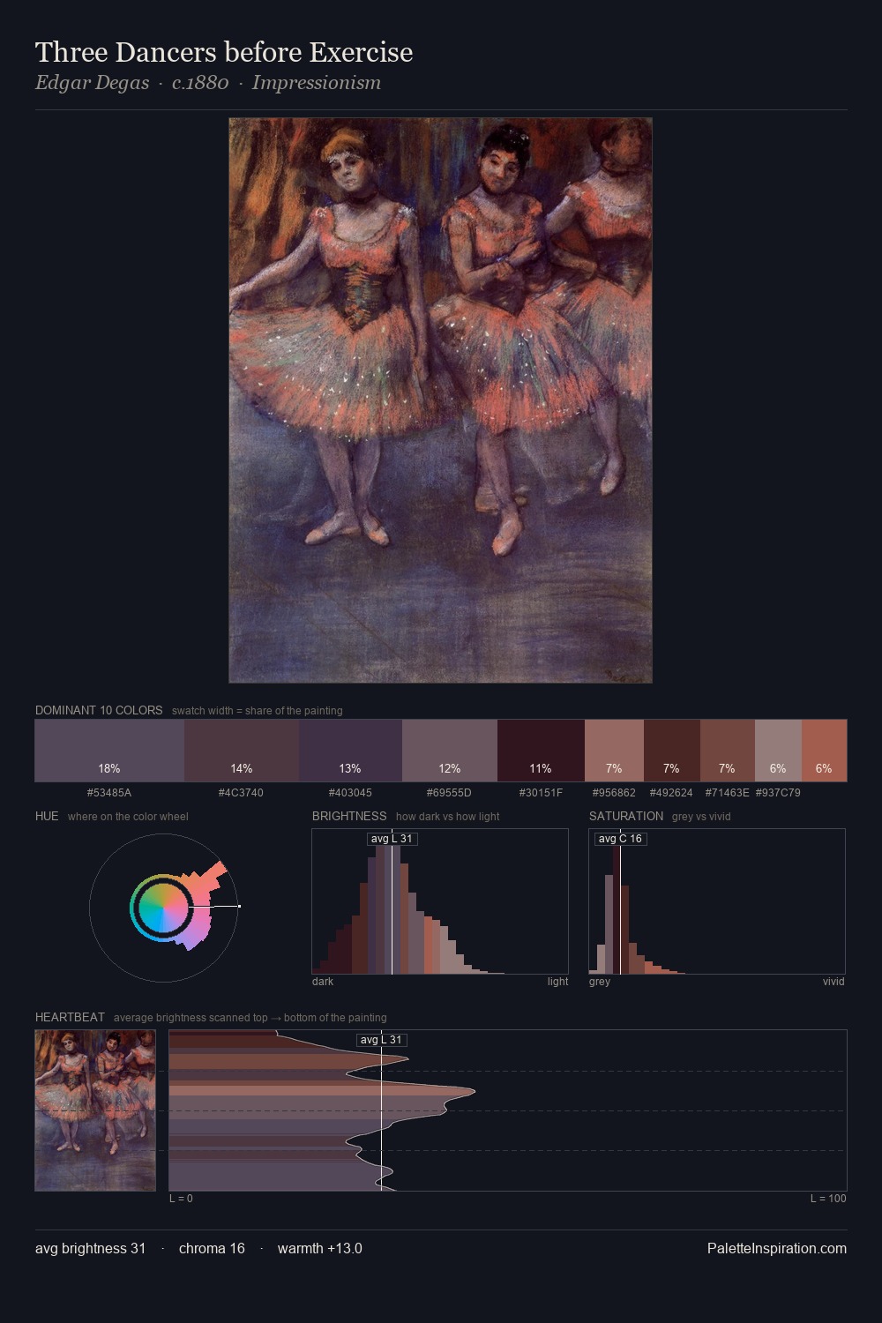
Task: Click the HUE section heading
Action: (47, 816)
